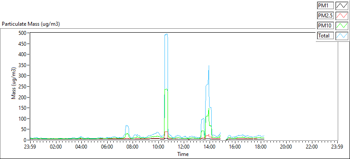Select the PM2.5 legend label
This screenshot has height=159, width=350.
point(325,15)
